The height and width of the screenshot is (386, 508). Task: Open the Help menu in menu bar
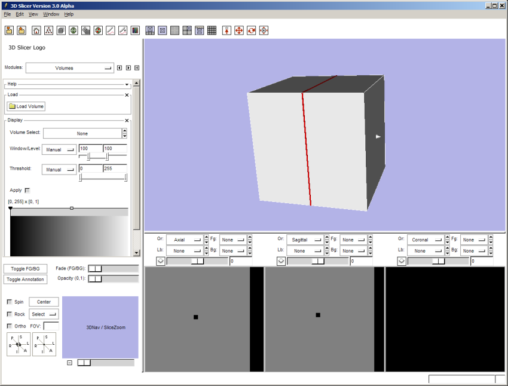tap(69, 14)
